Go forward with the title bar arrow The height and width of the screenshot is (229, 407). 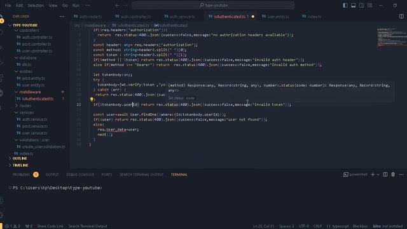[126, 5]
